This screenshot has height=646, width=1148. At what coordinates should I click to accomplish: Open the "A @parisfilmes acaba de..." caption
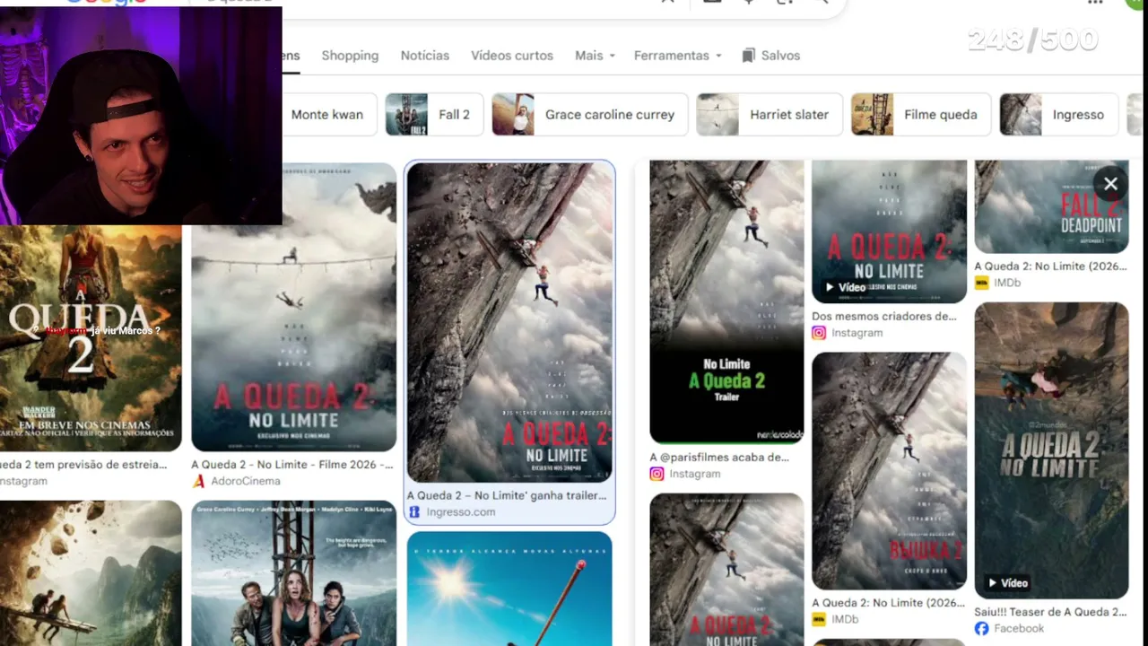pyautogui.click(x=719, y=457)
